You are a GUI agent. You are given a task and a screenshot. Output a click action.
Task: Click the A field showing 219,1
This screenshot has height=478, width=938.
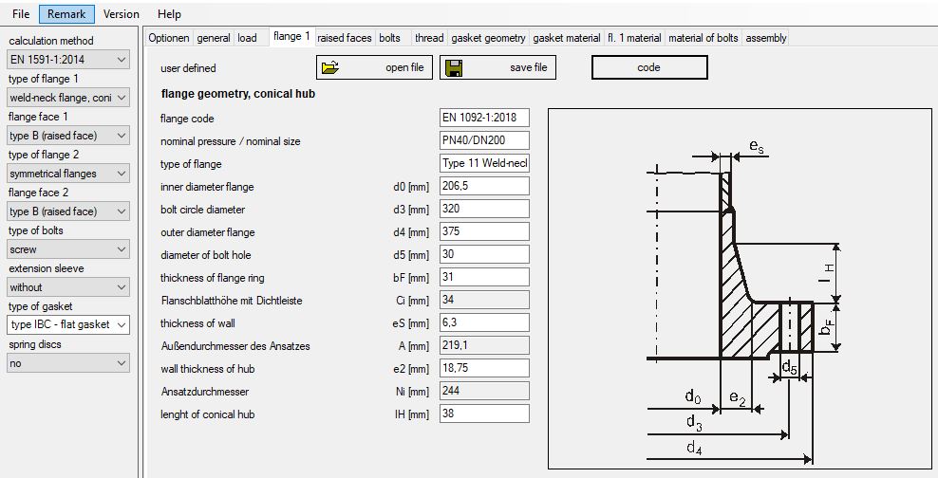coord(484,345)
